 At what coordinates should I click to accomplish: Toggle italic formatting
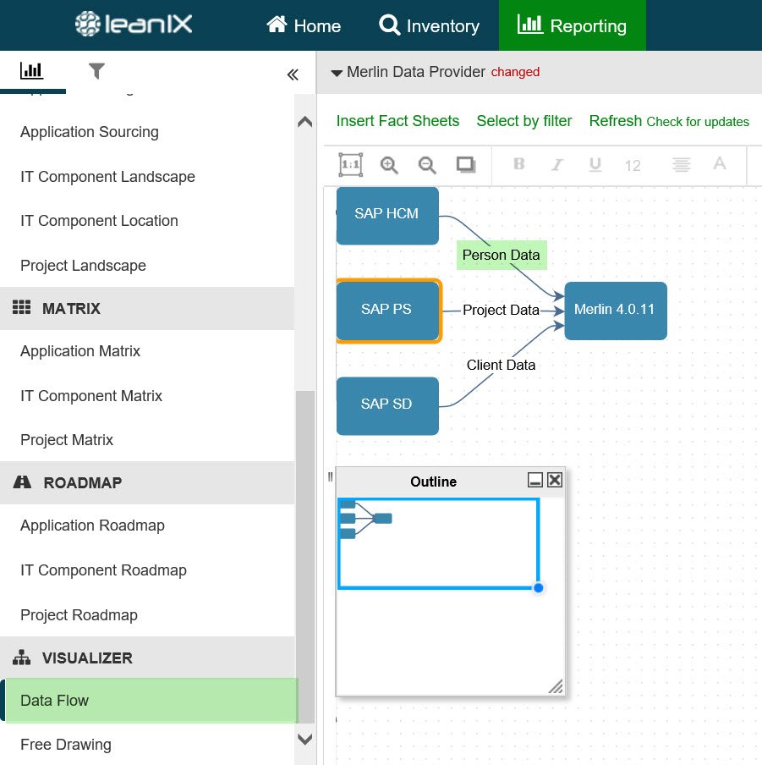coord(556,165)
